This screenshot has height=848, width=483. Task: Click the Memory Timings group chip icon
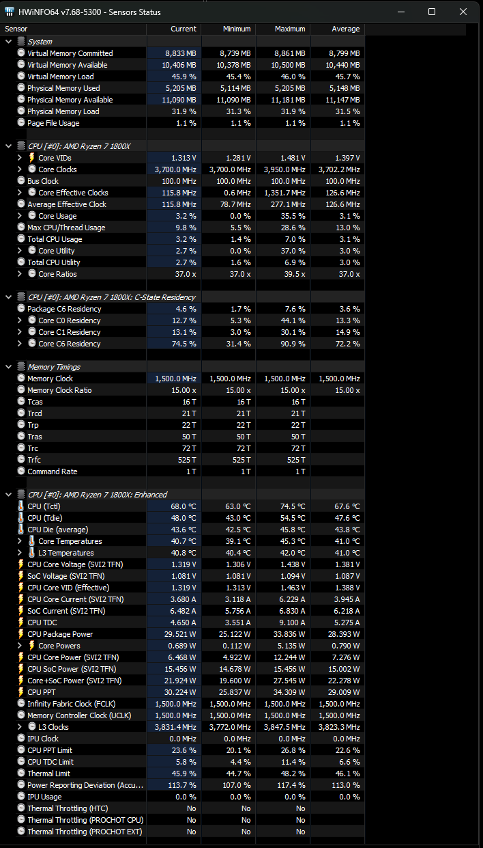click(21, 367)
